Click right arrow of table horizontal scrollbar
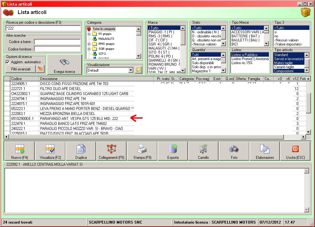 [x=303, y=137]
